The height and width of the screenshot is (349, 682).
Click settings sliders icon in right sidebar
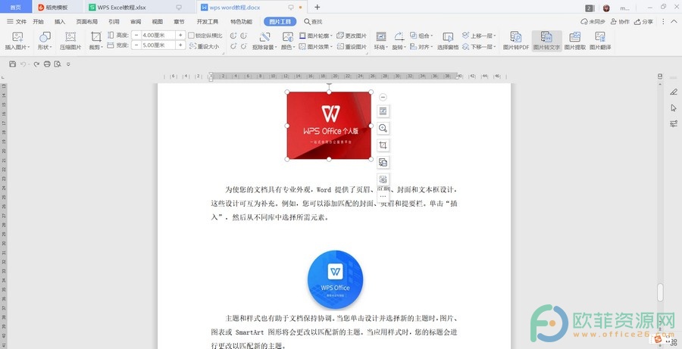tap(674, 123)
